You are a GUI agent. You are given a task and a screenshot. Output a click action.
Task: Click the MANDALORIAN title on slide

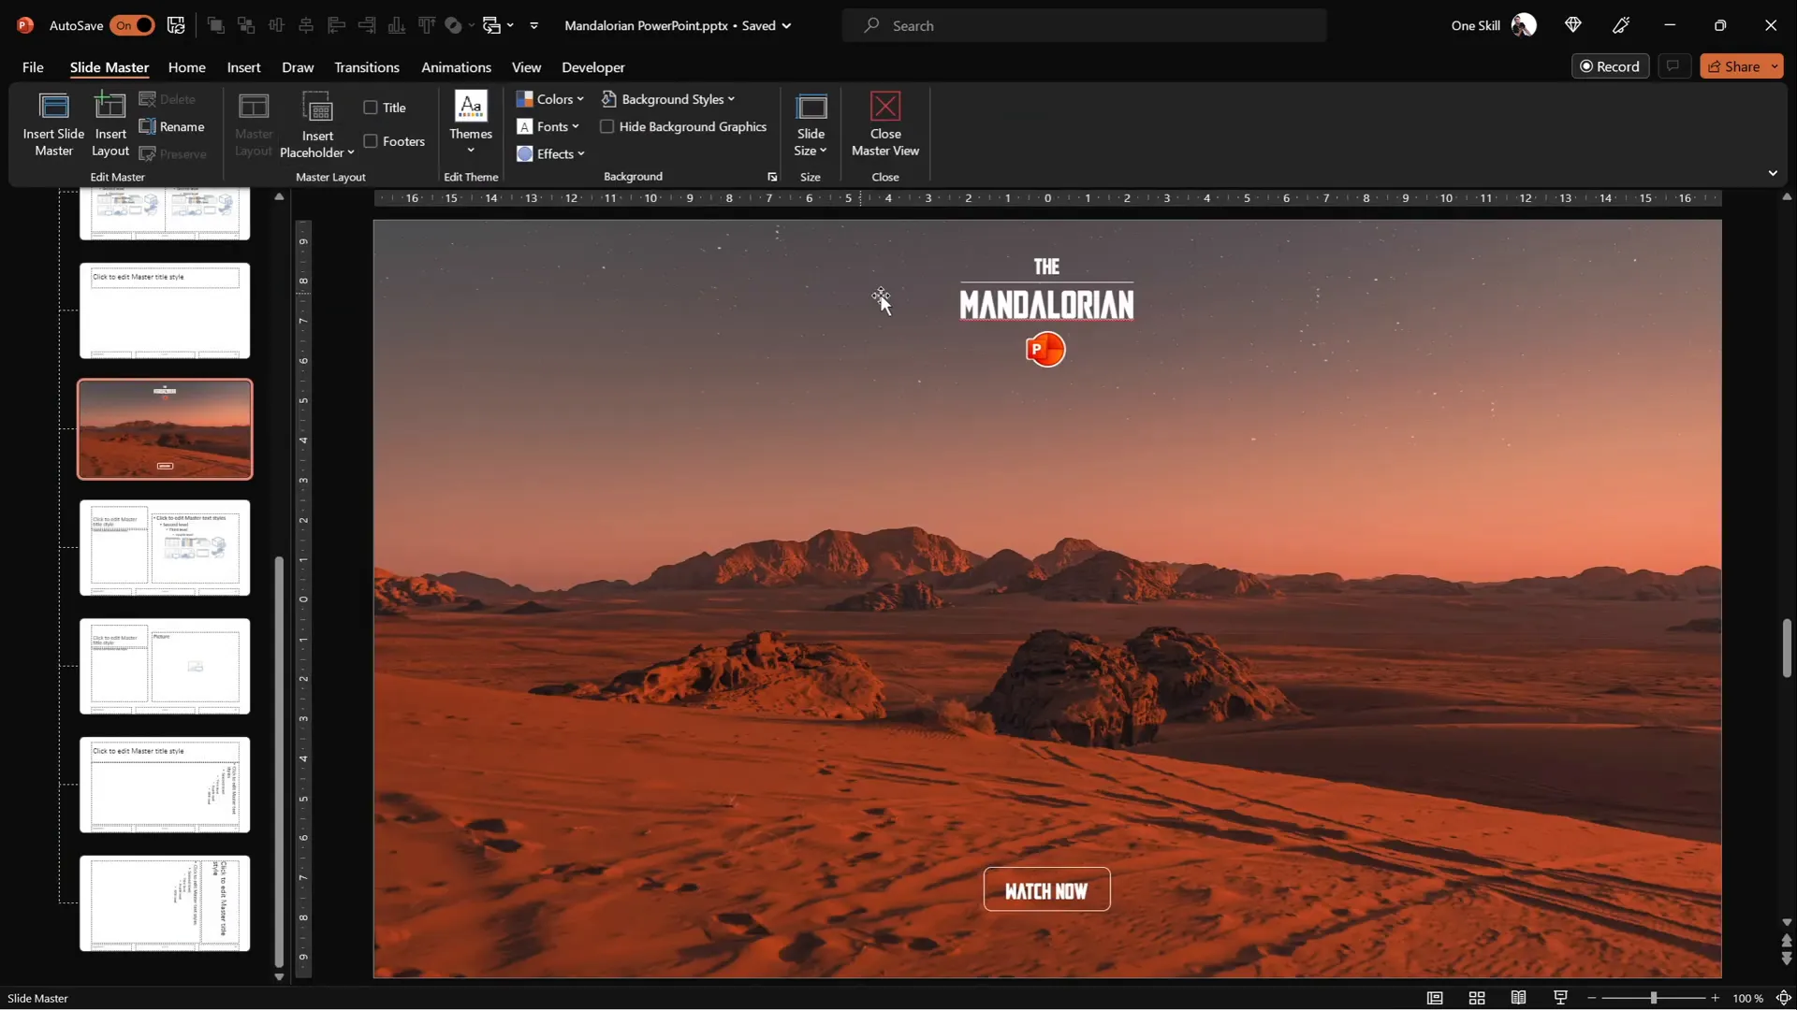coord(1046,305)
